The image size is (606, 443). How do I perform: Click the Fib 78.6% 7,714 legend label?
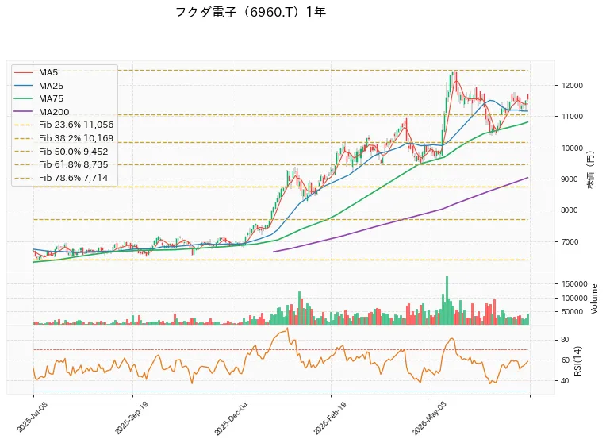(x=74, y=178)
